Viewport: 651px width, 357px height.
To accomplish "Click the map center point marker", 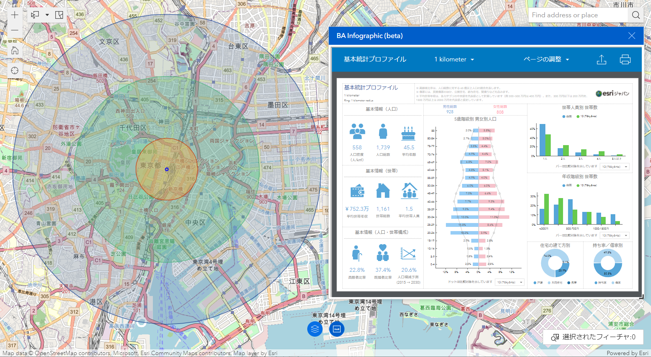I will [x=167, y=169].
